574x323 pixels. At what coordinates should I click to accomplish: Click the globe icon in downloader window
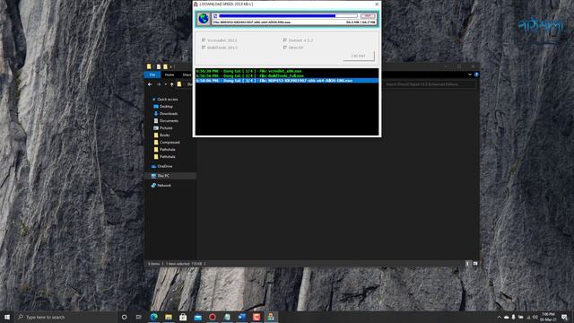204,19
